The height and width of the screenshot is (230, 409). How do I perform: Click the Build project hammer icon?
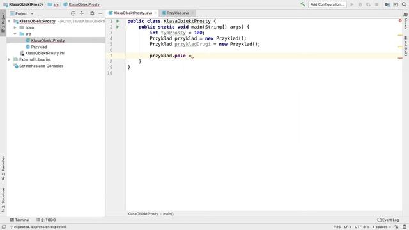[302, 4]
